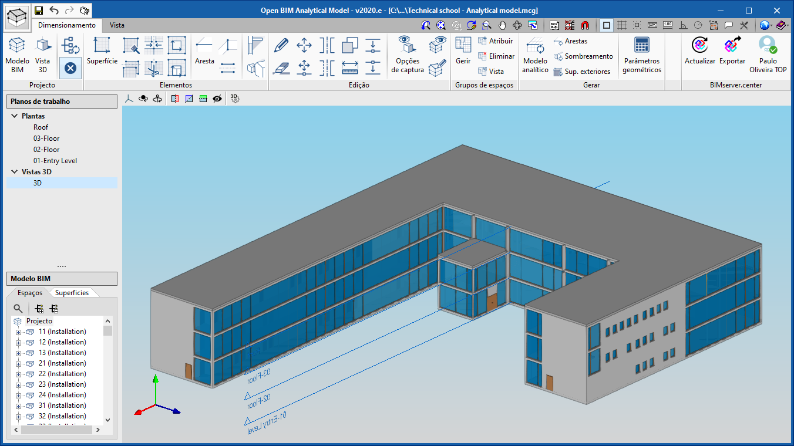
Task: Collapse the Vistas 3D section
Action: 15,171
